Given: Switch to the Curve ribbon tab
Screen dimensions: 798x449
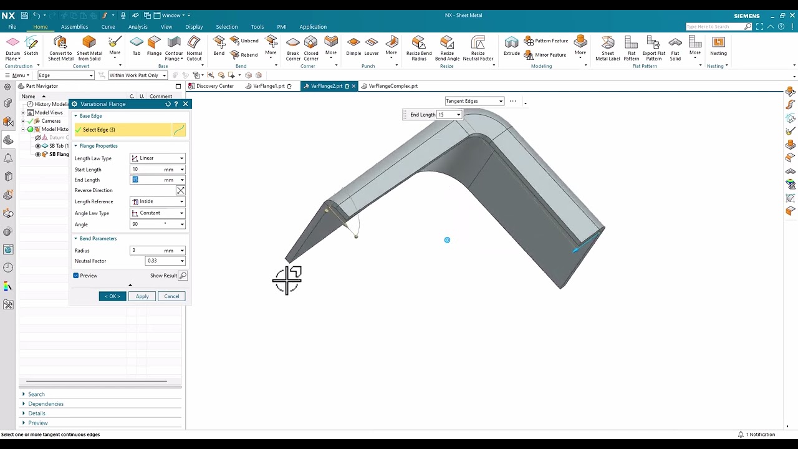Looking at the screenshot, I should coord(108,27).
